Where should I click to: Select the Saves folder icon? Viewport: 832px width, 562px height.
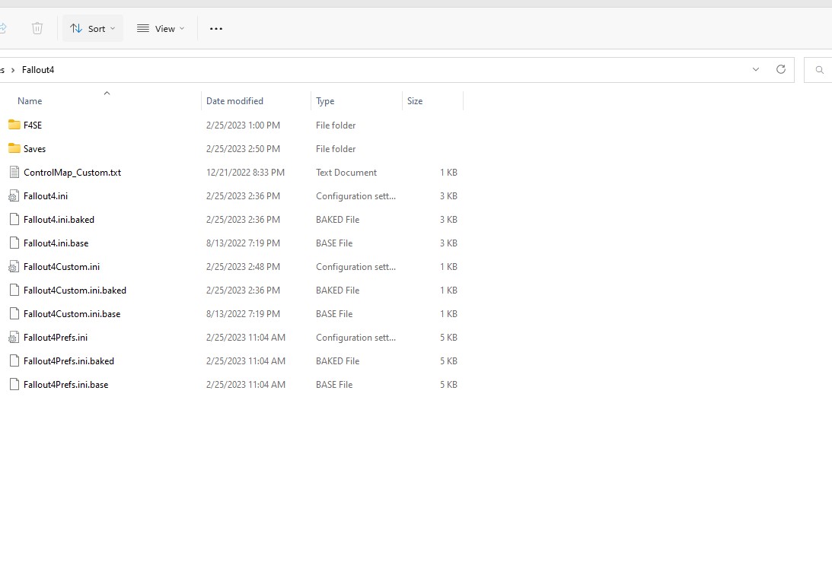click(14, 148)
